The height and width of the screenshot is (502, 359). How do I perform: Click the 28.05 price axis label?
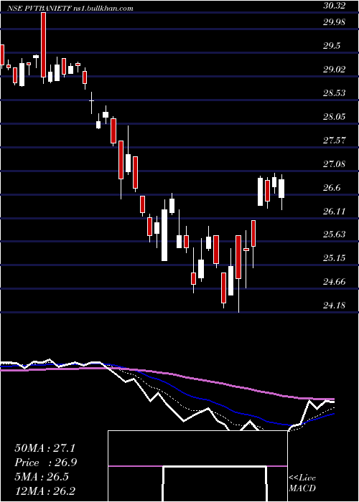coord(334,116)
